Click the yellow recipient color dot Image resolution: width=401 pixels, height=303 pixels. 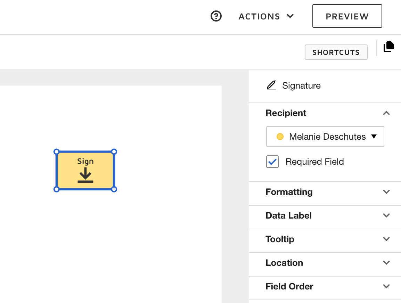pyautogui.click(x=280, y=137)
